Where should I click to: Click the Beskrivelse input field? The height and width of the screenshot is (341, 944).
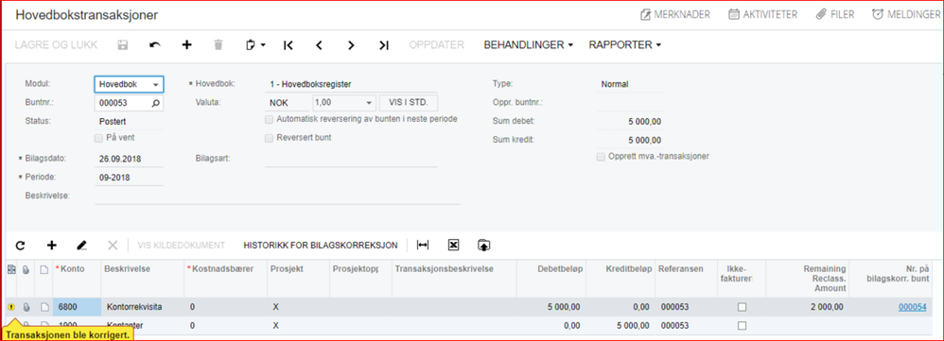click(277, 196)
